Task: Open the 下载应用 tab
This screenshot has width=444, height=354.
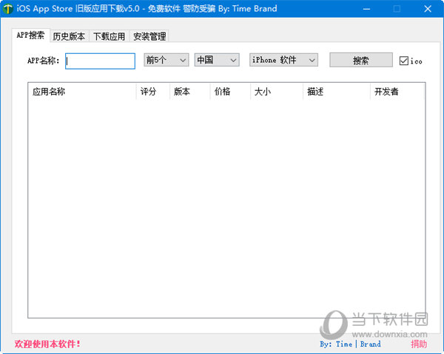Action: [110, 36]
